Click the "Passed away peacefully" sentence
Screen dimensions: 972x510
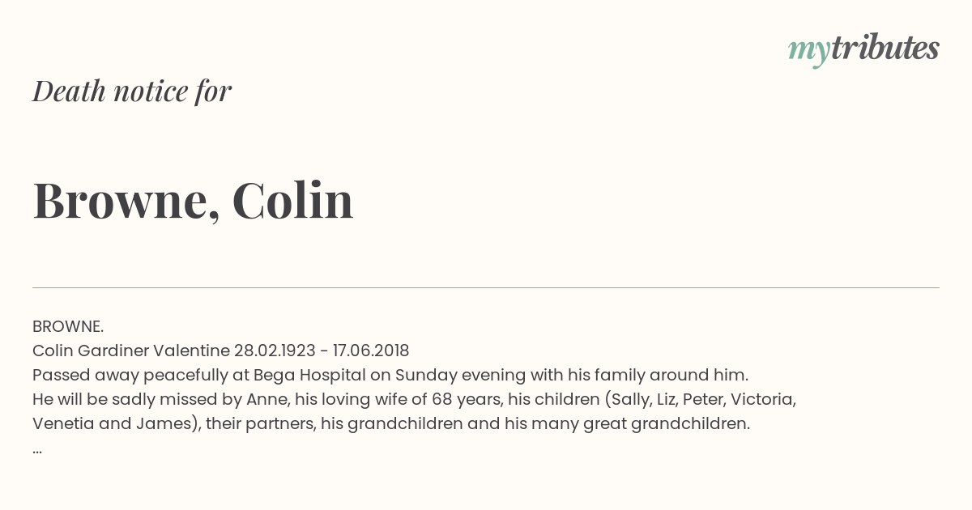click(390, 375)
